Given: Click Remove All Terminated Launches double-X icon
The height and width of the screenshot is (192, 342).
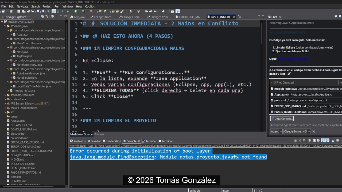Looking at the screenshot, I should pos(304,141).
